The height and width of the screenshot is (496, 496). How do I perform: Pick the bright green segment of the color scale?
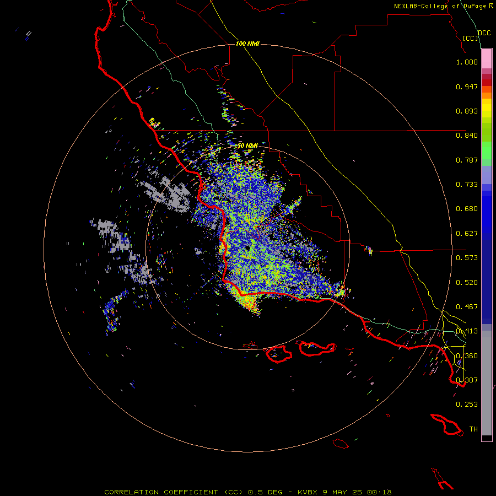point(487,150)
